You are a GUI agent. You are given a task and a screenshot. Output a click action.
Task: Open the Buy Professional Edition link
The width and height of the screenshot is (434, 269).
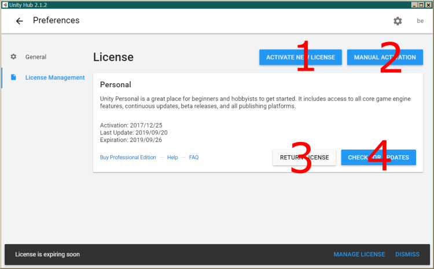pos(128,158)
